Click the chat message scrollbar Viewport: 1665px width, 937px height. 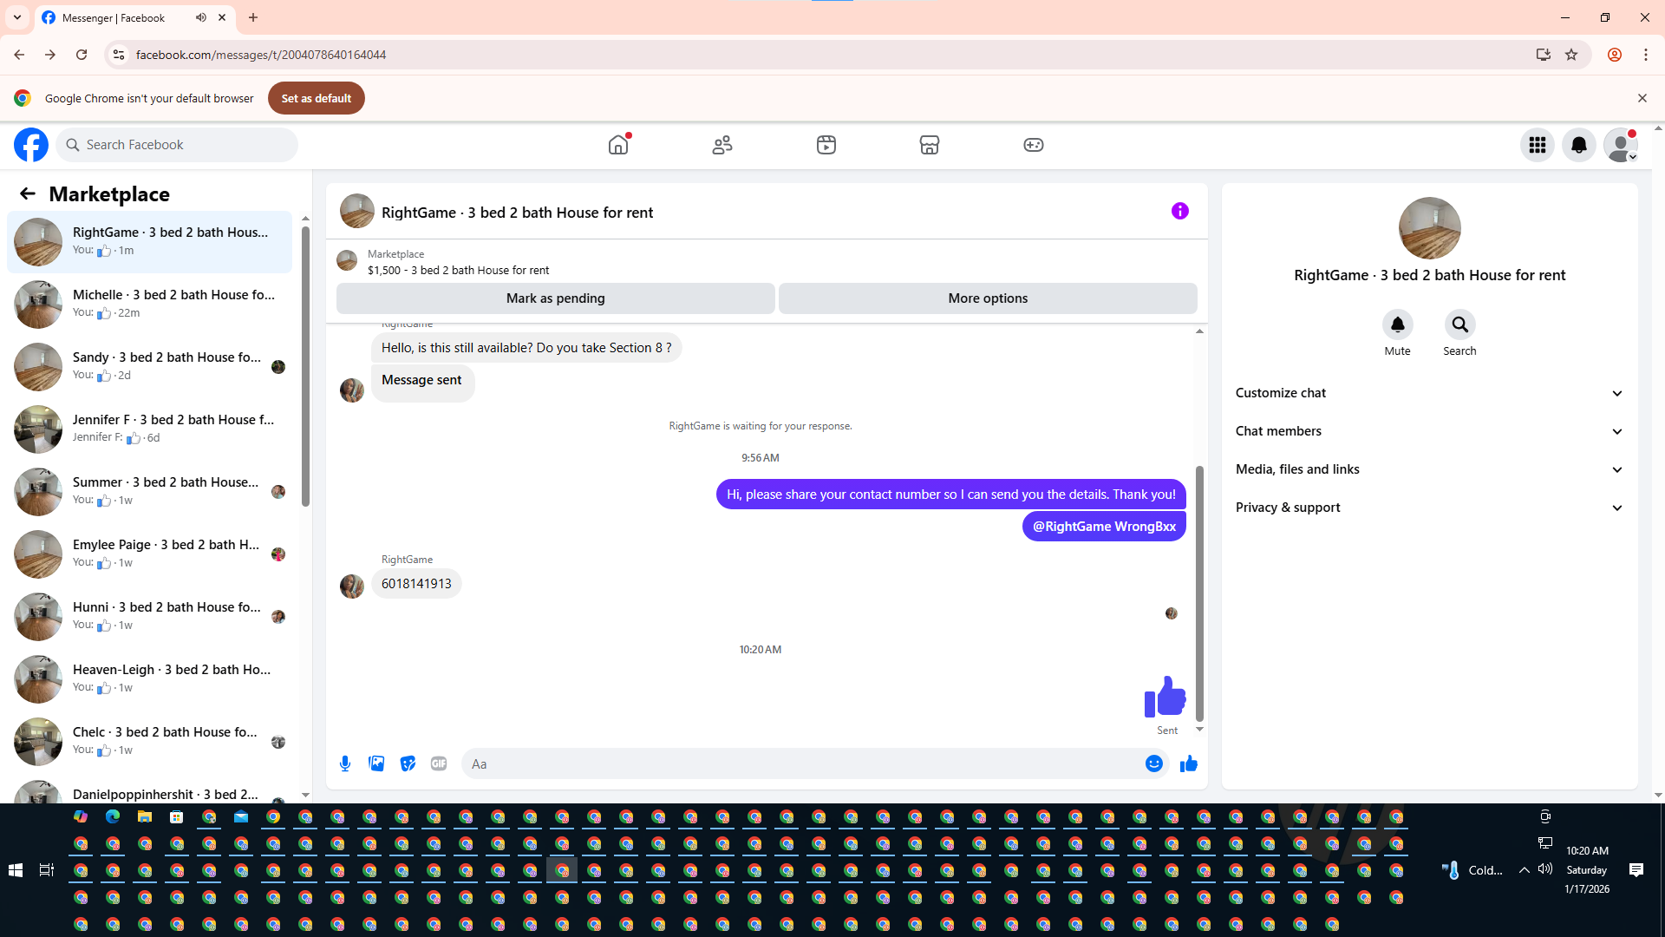tap(1199, 590)
